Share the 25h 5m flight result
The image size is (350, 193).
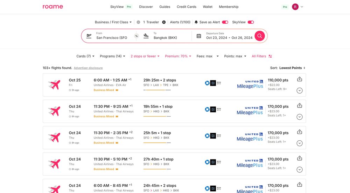tap(300, 132)
